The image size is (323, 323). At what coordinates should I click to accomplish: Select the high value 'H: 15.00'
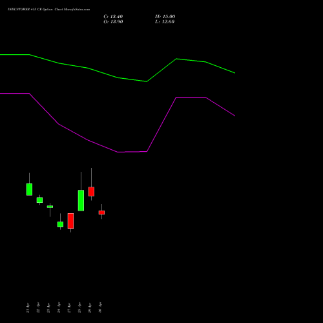(165, 17)
